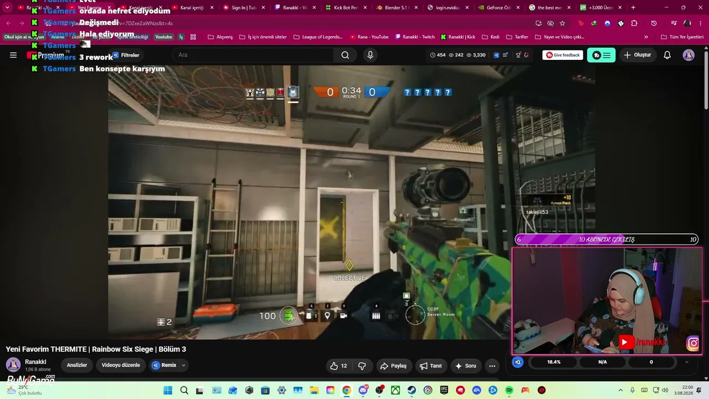
Task: Click the Oluştur create button
Action: (637, 55)
